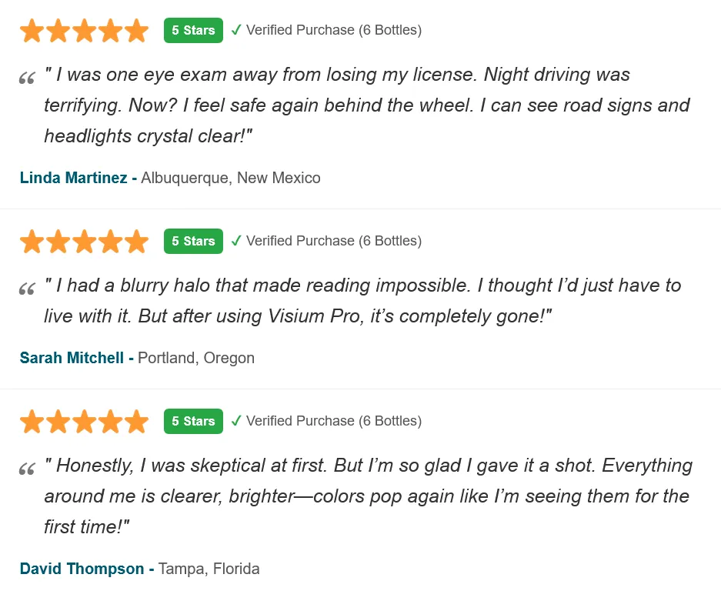The width and height of the screenshot is (721, 591).
Task: Click the star rating on Sarah Mitchell's review
Action: [x=84, y=241]
